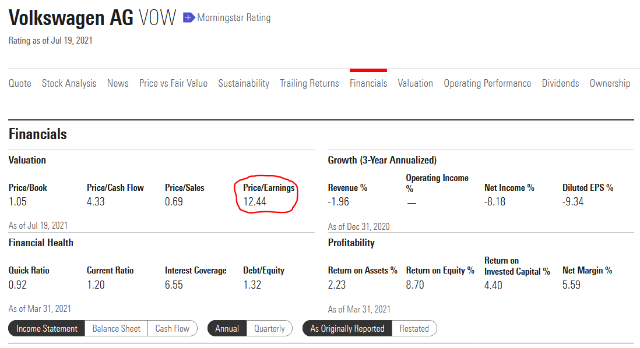This screenshot has height=348, width=640.
Task: Click the Profitability heading
Action: point(351,243)
